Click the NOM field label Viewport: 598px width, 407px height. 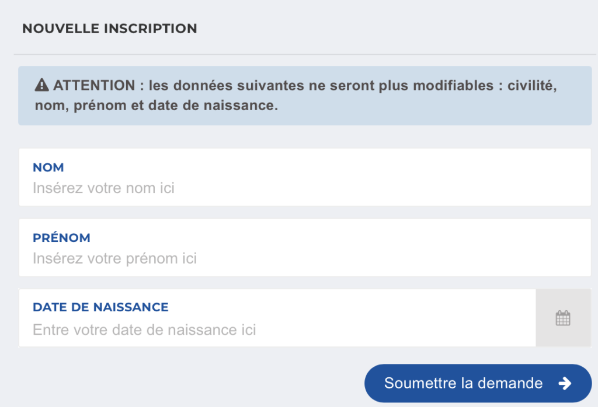48,167
